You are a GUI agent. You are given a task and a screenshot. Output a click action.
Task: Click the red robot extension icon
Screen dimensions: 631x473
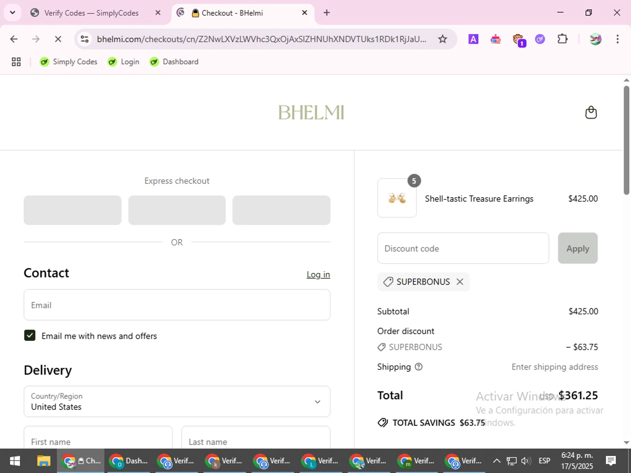496,39
